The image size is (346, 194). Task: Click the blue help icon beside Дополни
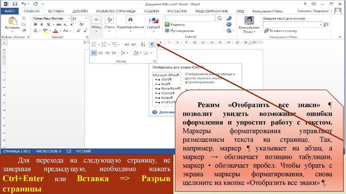pos(155,112)
